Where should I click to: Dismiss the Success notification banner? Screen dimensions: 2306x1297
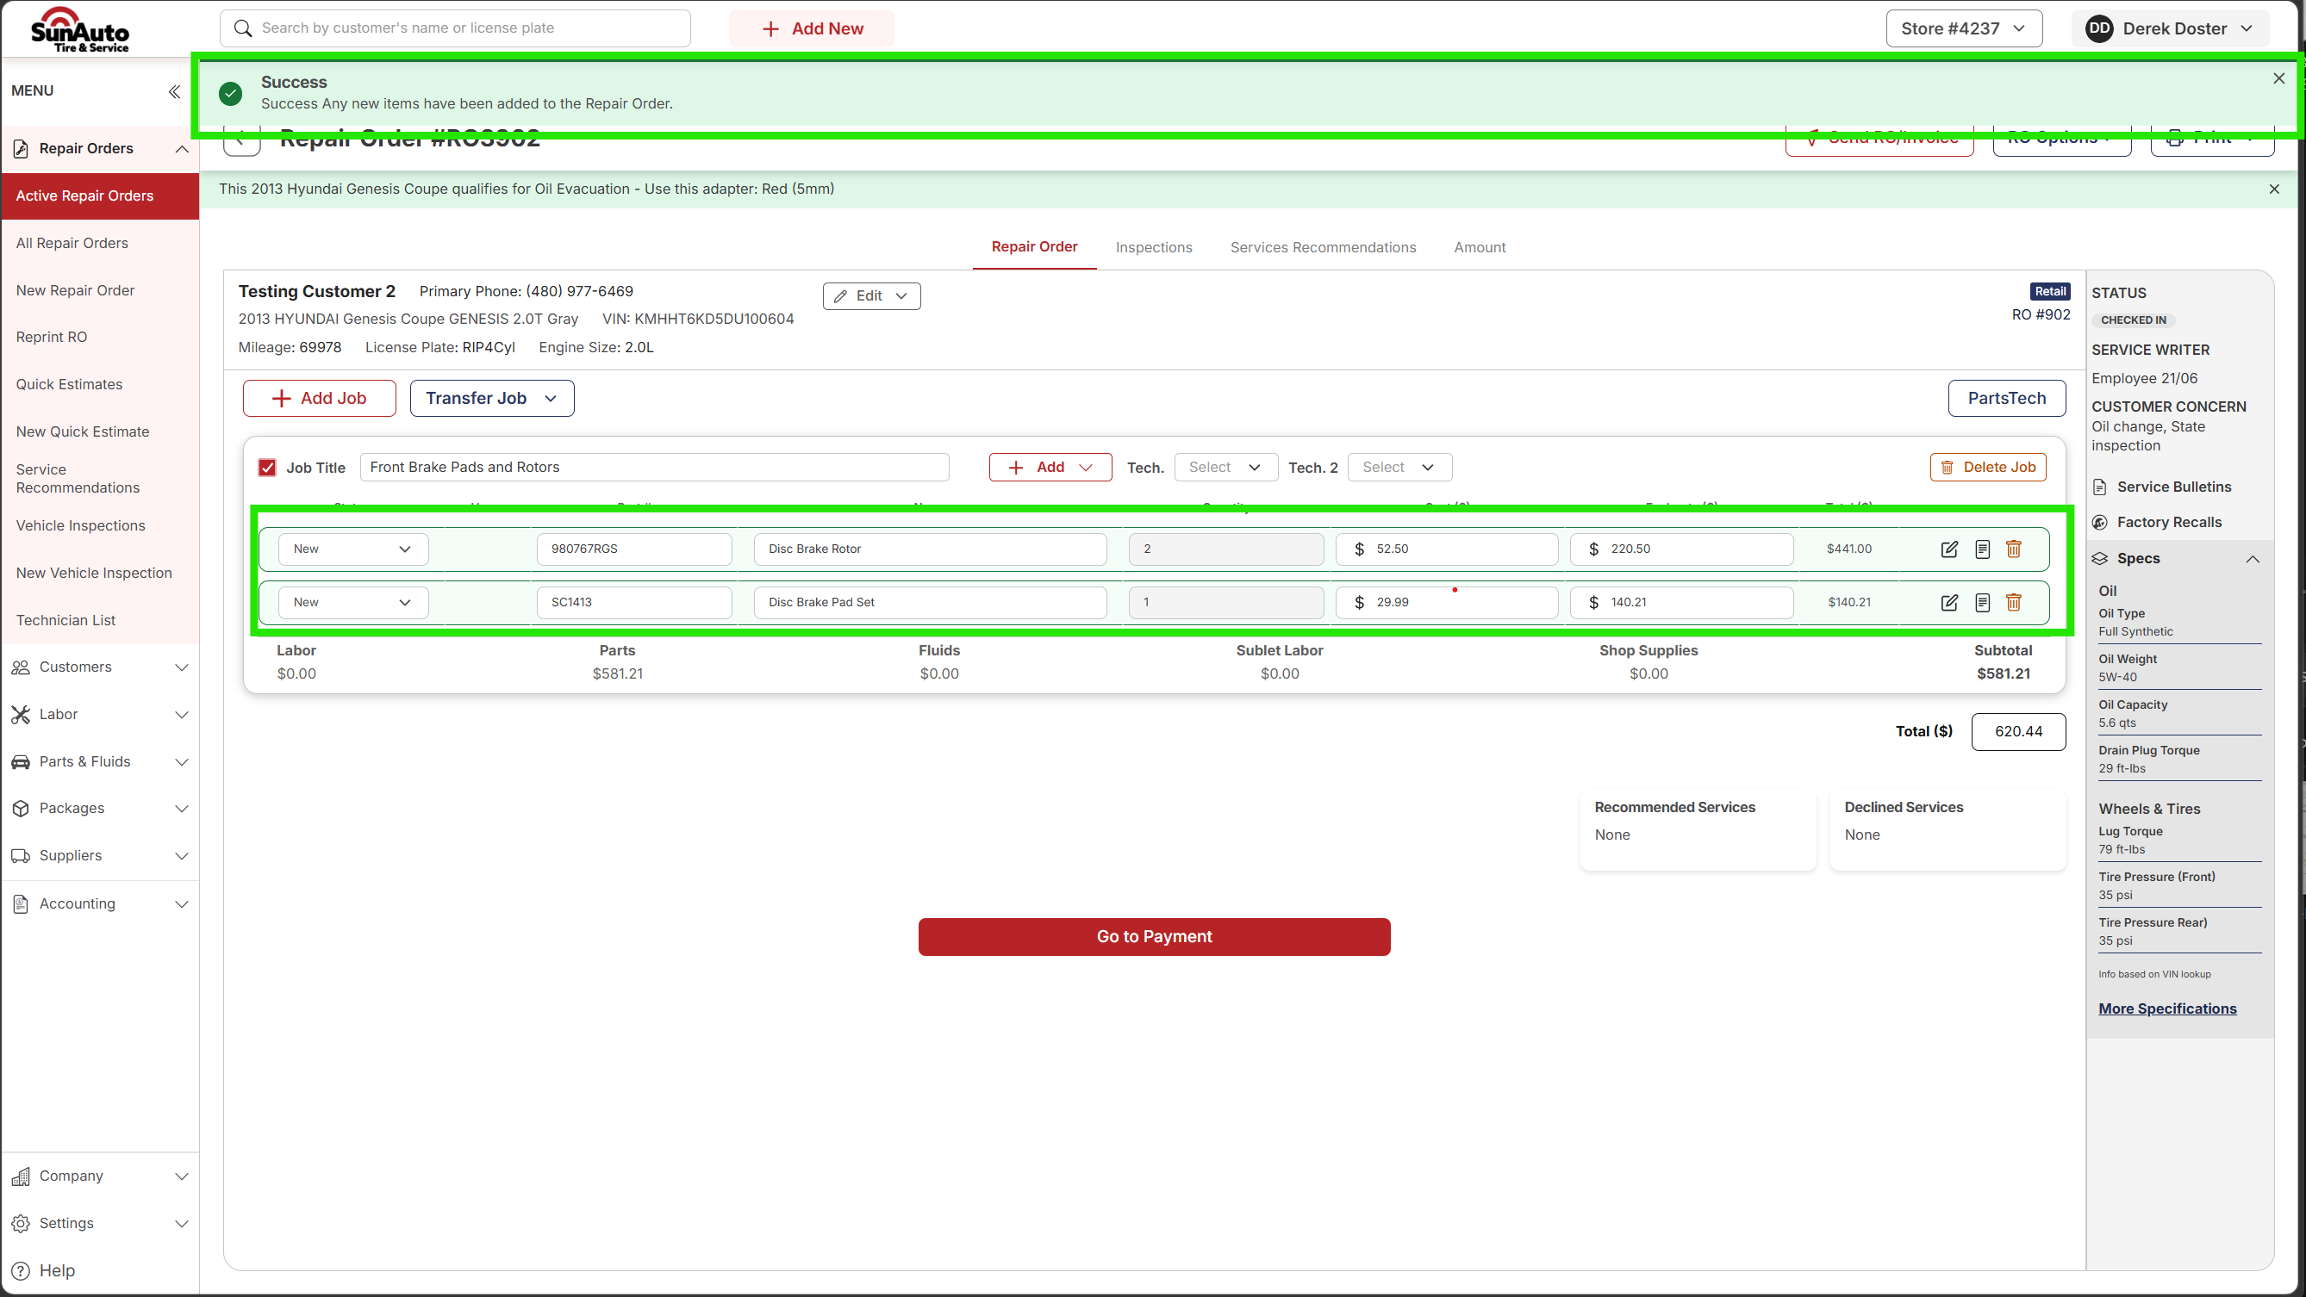coord(2278,78)
